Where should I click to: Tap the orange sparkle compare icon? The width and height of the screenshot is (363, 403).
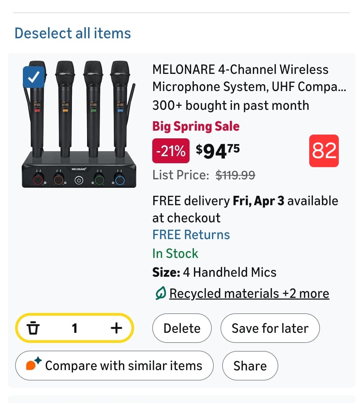click(x=33, y=364)
